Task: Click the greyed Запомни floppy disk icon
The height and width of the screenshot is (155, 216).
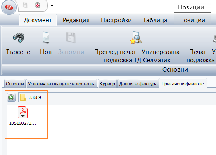Action: pyautogui.click(x=71, y=38)
